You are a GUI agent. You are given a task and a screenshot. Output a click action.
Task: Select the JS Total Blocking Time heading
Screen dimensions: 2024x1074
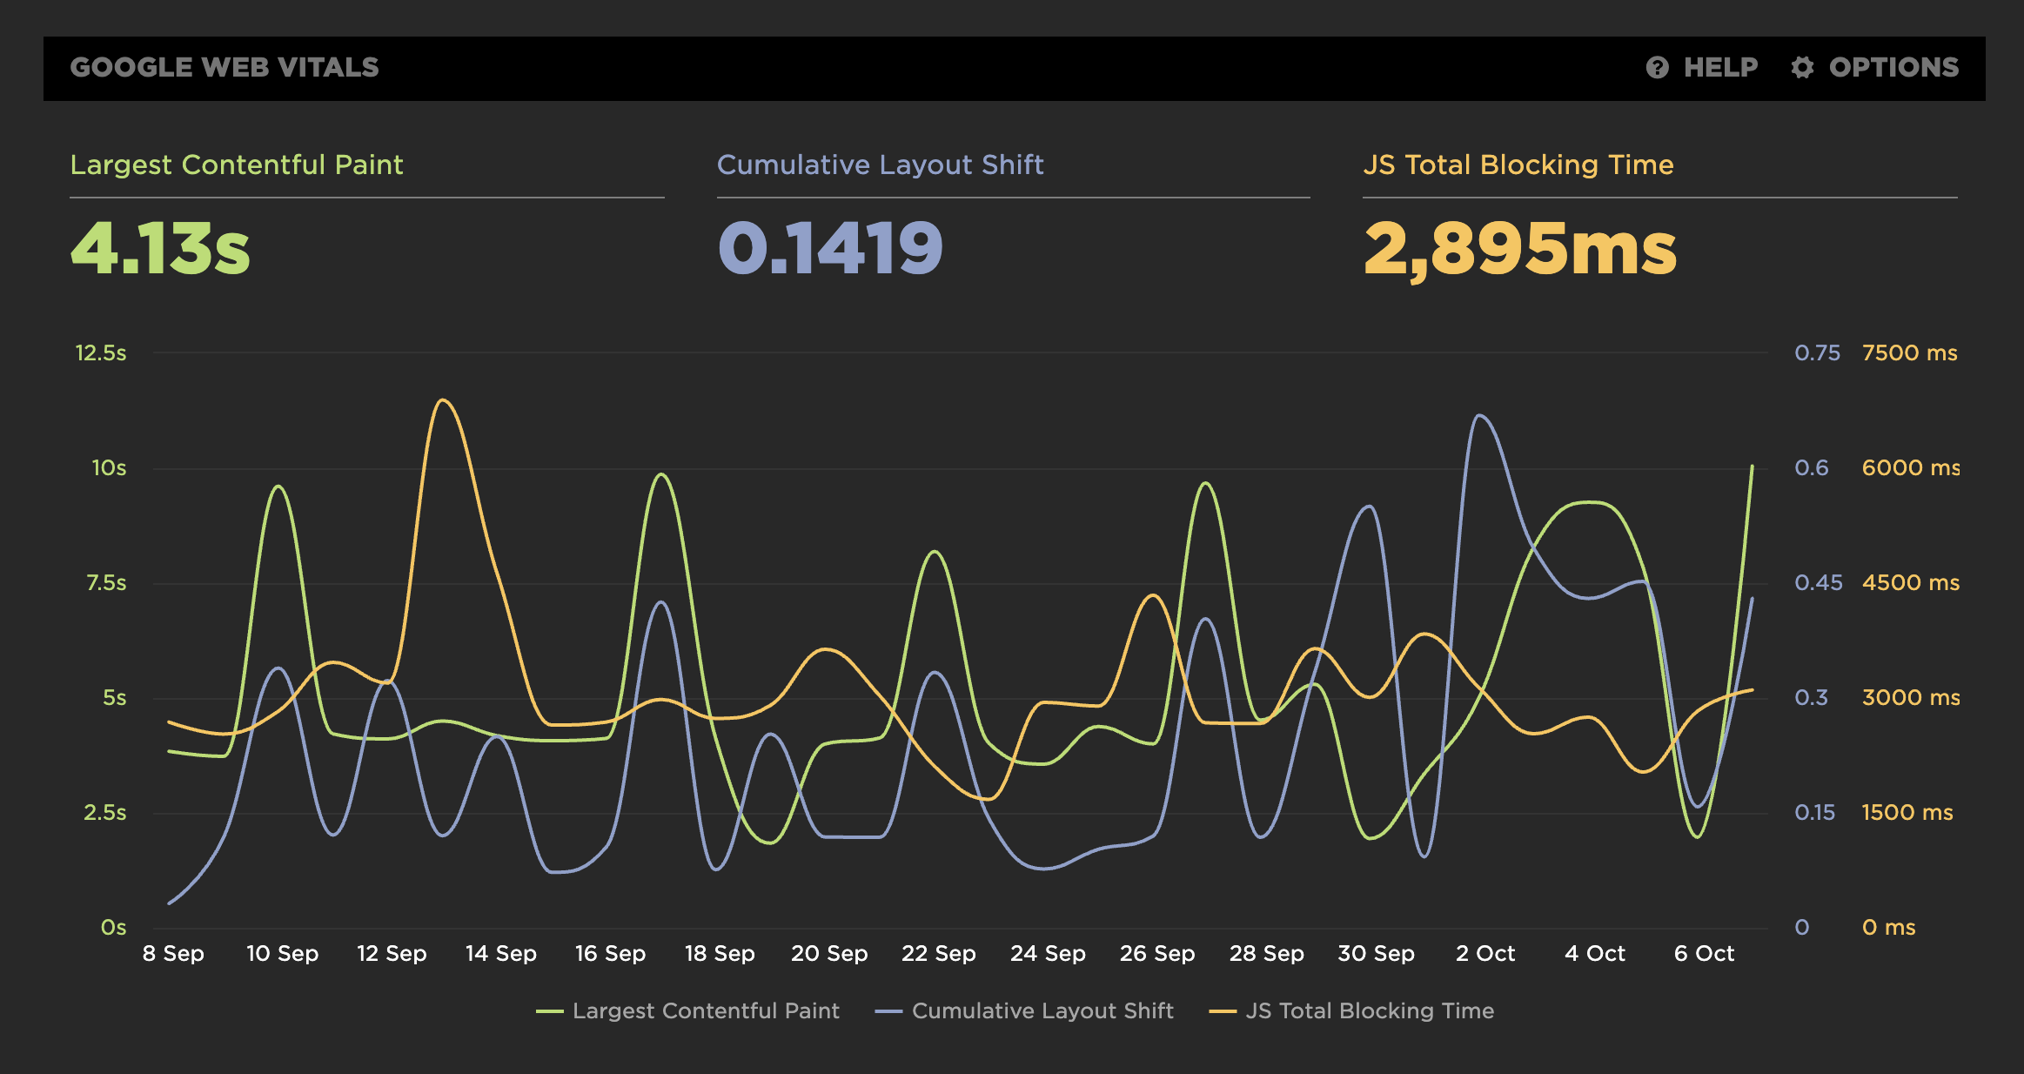click(x=1518, y=164)
